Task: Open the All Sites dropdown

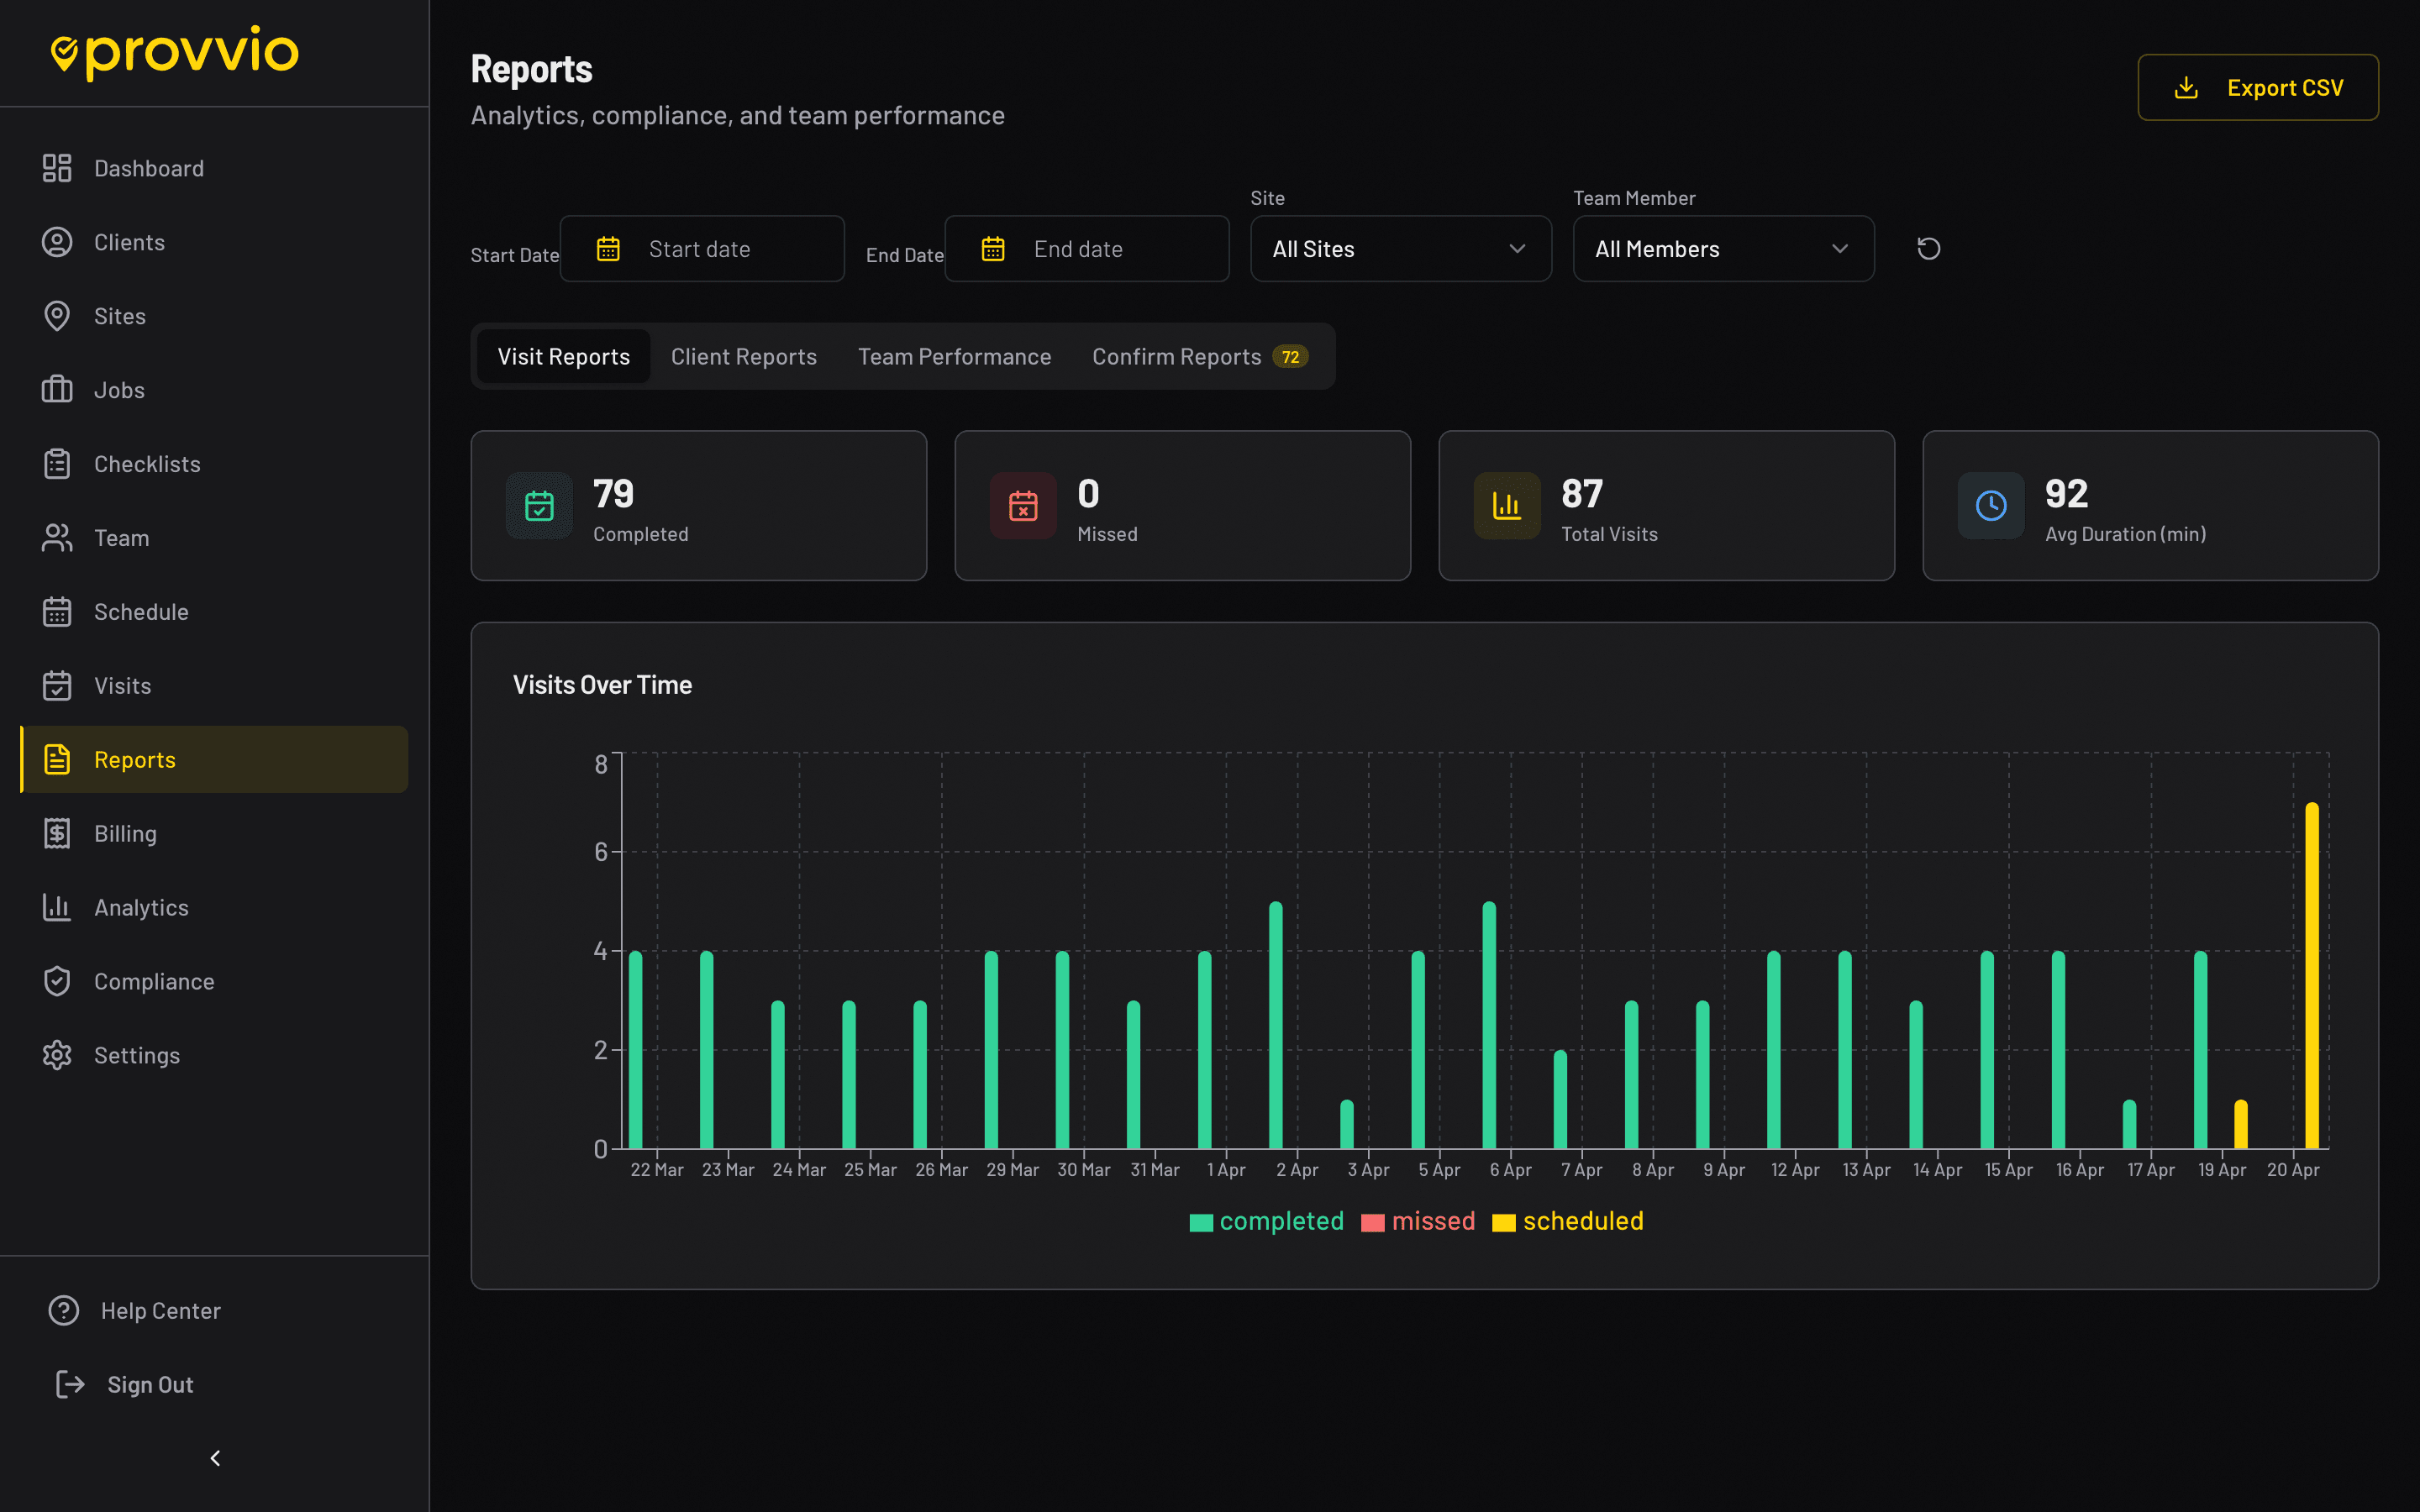Action: point(1399,248)
